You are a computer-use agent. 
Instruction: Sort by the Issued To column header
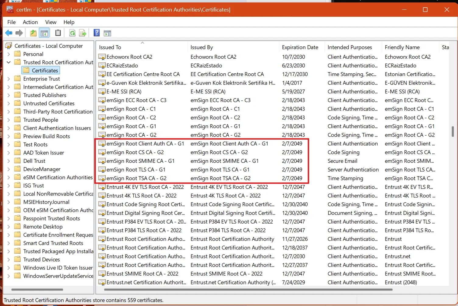142,47
